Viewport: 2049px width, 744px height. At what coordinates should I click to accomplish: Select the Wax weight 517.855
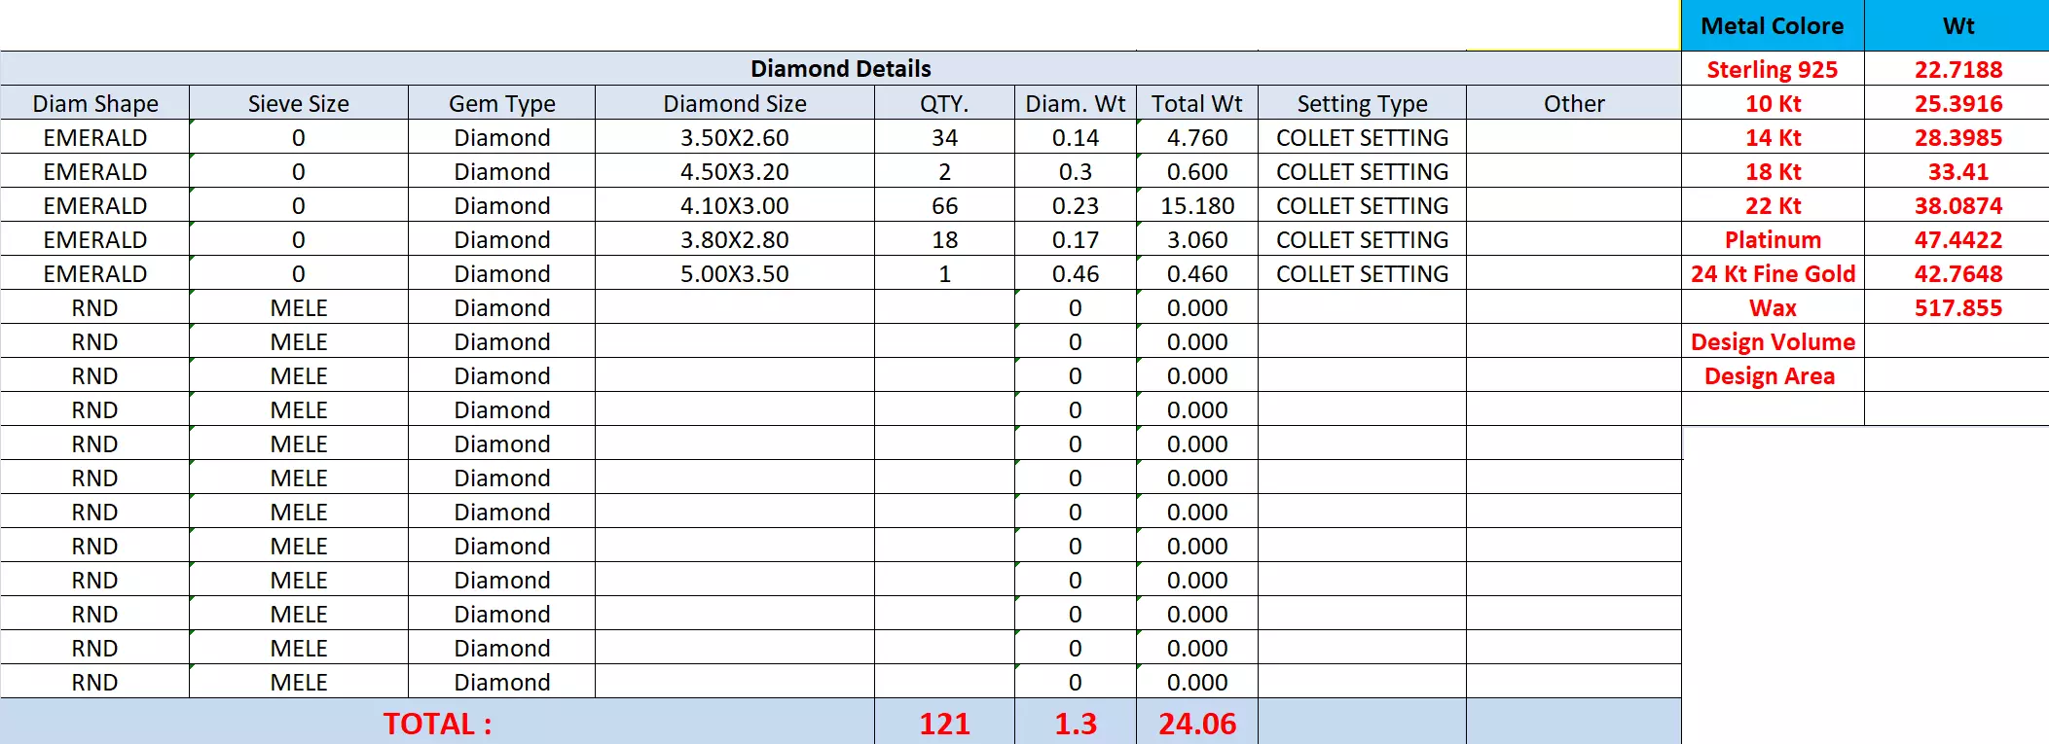pyautogui.click(x=1958, y=307)
